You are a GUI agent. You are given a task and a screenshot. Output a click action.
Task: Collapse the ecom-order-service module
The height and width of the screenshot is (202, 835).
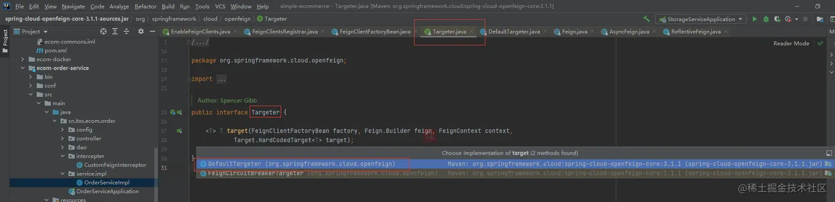pos(23,68)
